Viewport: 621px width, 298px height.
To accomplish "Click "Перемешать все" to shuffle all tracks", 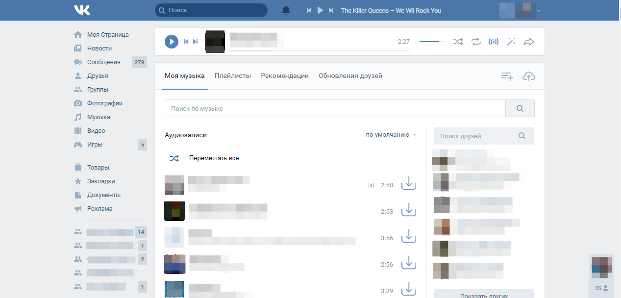I will [214, 158].
